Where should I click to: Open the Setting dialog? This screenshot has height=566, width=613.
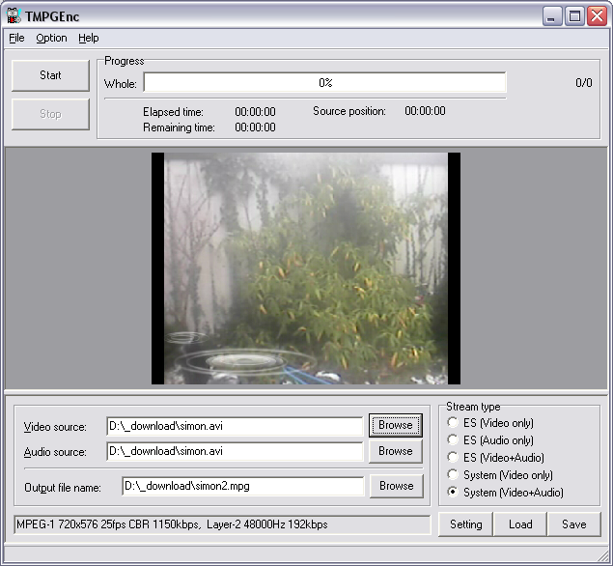[465, 524]
